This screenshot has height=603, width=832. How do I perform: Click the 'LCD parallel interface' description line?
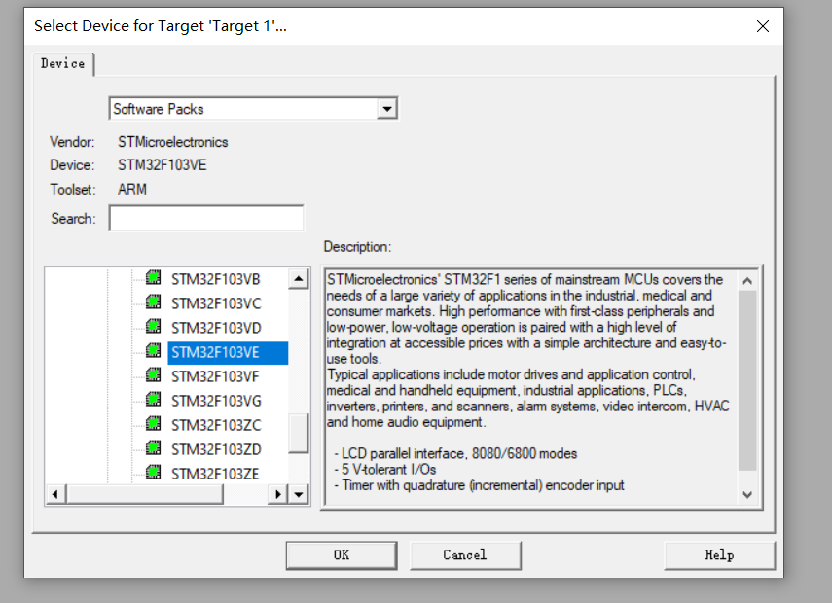455,453
